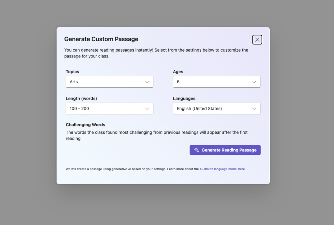The width and height of the screenshot is (334, 225).
Task: Click the Challenging Words heading
Action: click(85, 125)
